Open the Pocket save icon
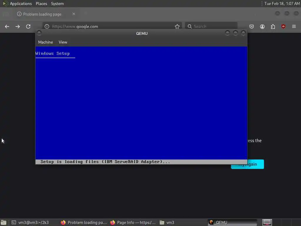Viewport: 301px width, 226px height. pyautogui.click(x=252, y=26)
